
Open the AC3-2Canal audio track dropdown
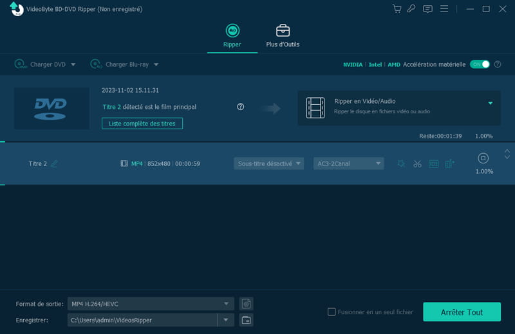coord(348,163)
